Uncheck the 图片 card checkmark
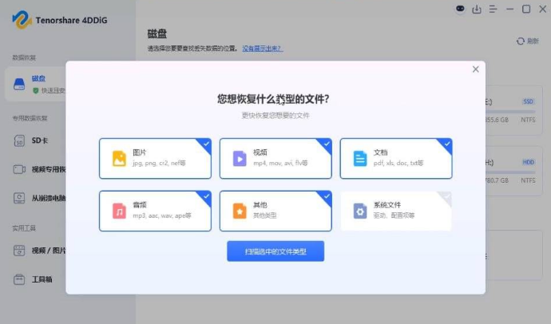The height and width of the screenshot is (324, 551). point(205,144)
